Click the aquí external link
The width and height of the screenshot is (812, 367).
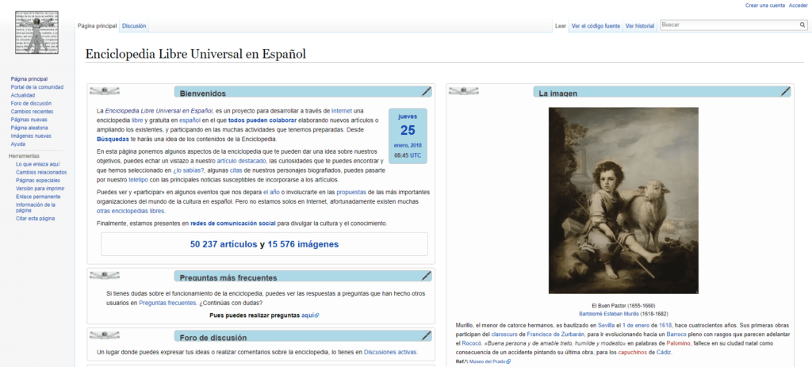(x=310, y=315)
